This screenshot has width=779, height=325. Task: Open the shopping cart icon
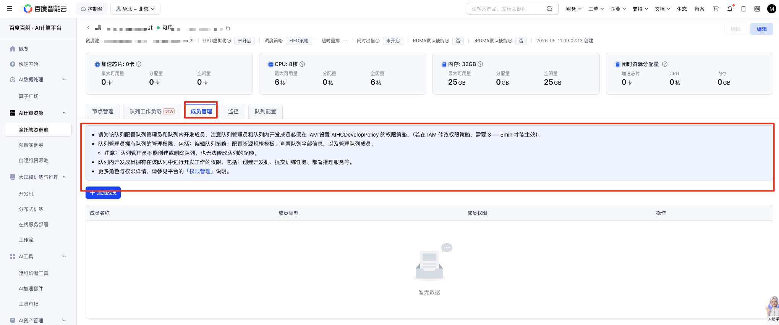coord(716,9)
